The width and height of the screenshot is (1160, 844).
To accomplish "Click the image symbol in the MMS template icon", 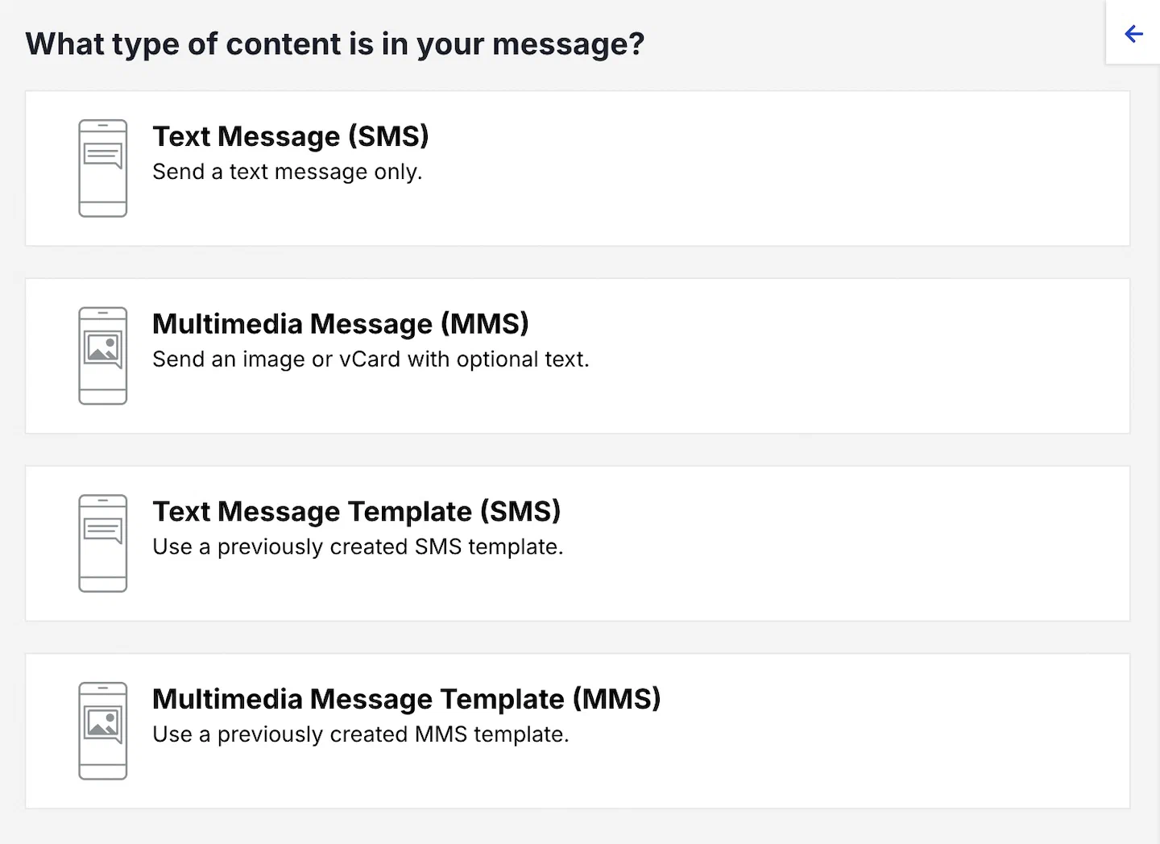I will click(x=103, y=721).
